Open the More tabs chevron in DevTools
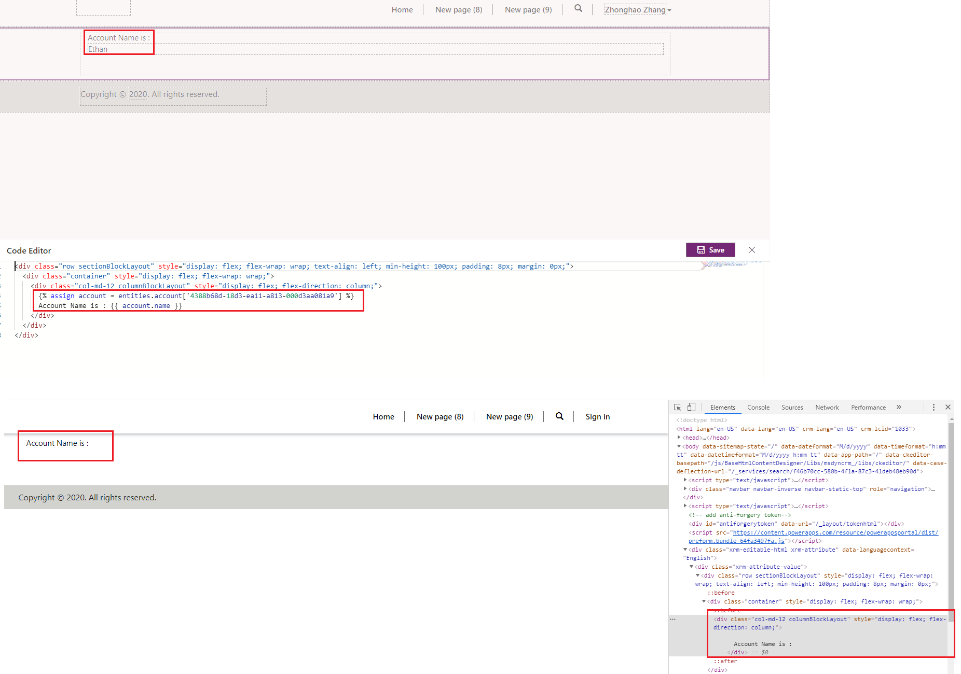 (x=899, y=407)
